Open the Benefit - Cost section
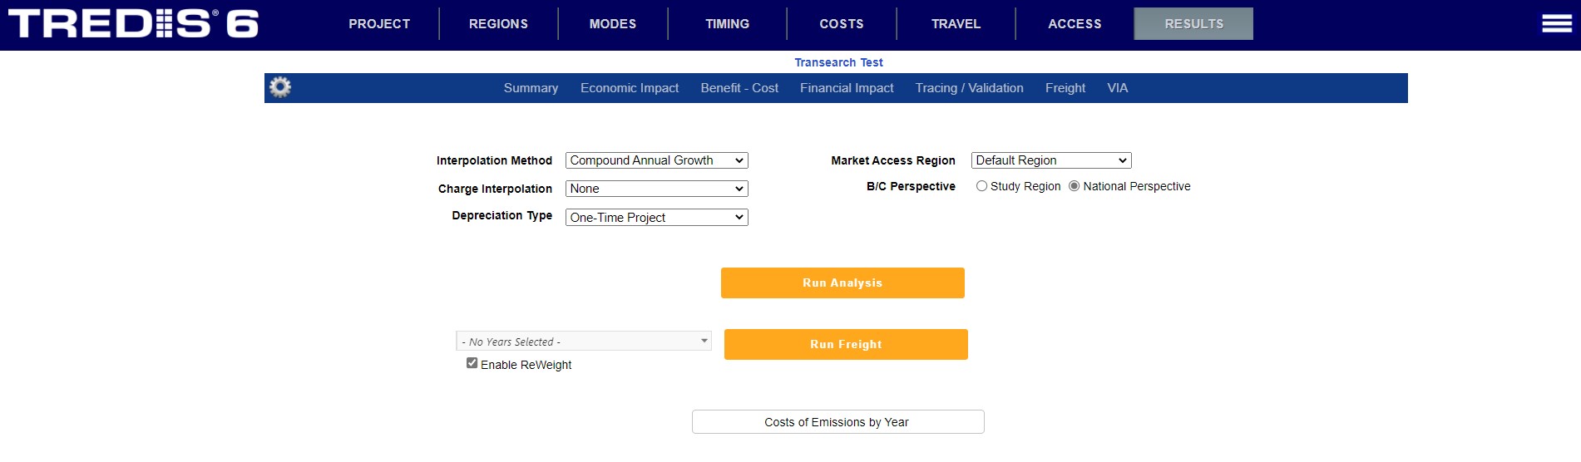1581x462 pixels. pos(739,88)
